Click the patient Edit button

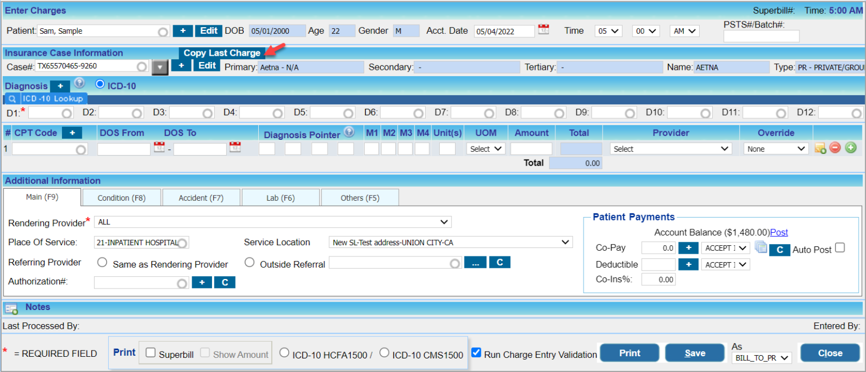point(209,31)
